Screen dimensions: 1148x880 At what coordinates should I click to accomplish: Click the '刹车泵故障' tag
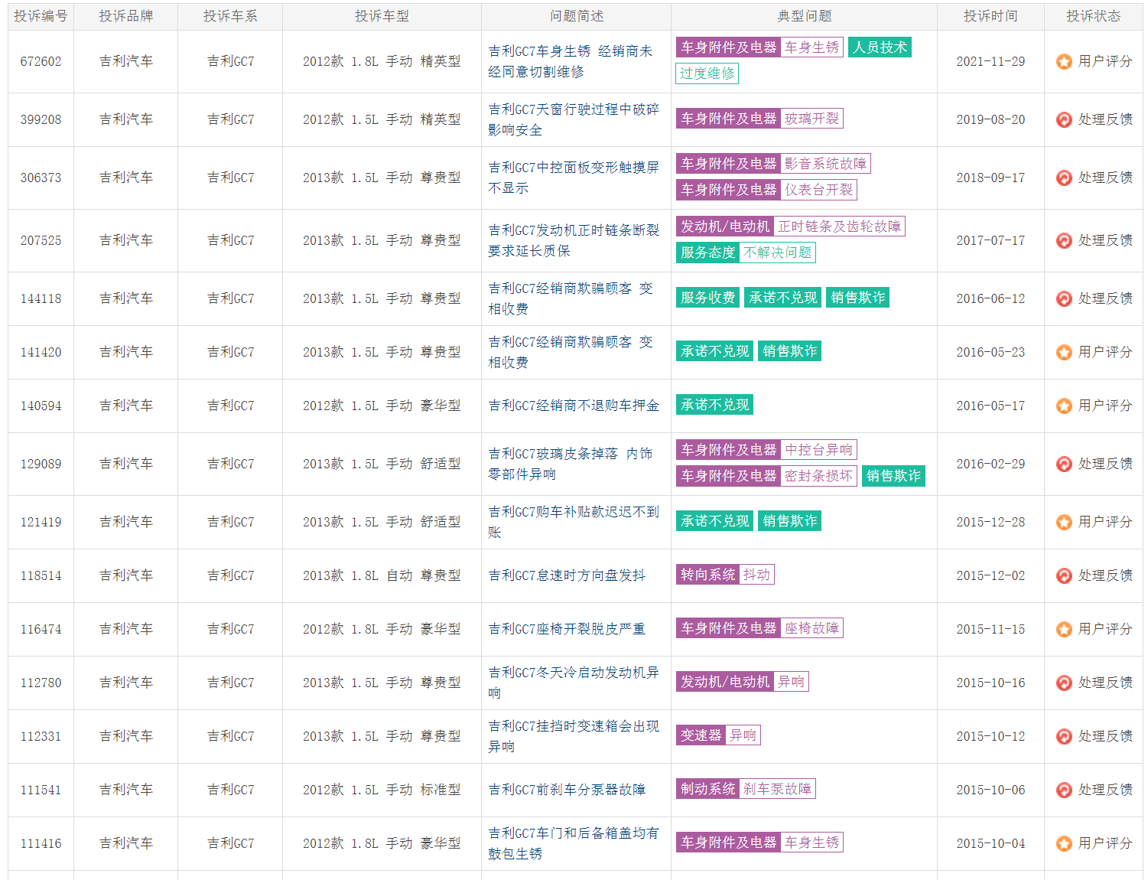(778, 789)
